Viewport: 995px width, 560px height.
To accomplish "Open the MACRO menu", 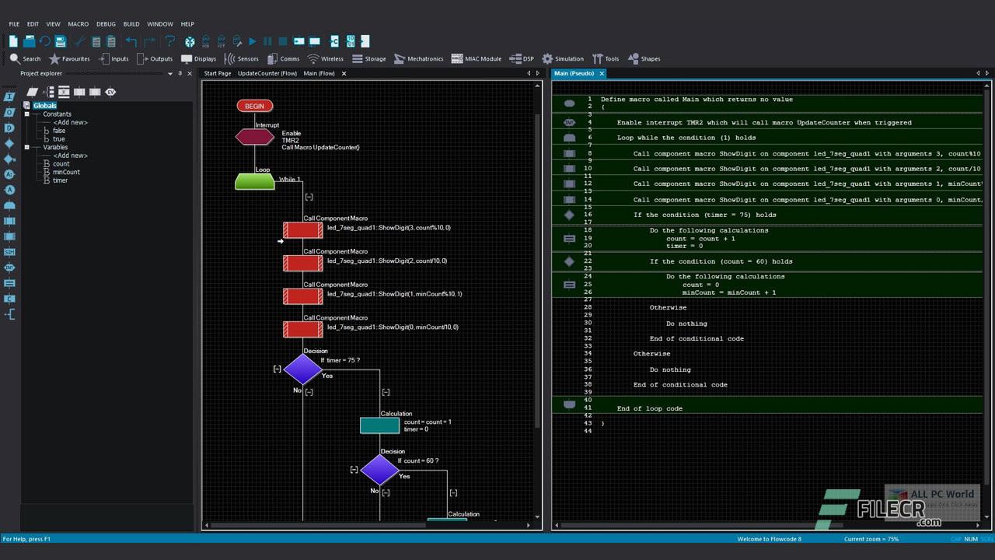I will 79,24.
